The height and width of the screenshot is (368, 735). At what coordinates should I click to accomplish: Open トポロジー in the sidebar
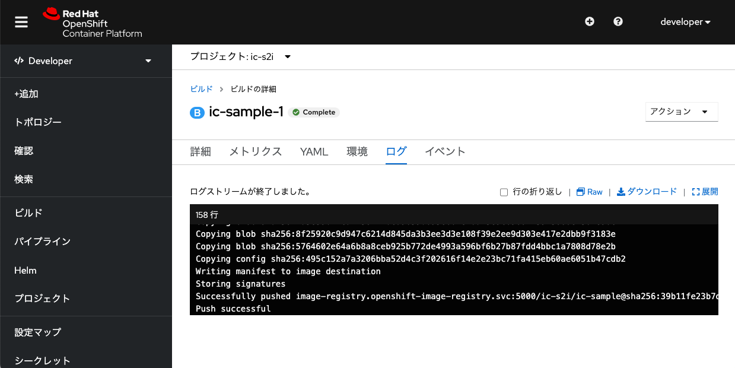pos(38,122)
